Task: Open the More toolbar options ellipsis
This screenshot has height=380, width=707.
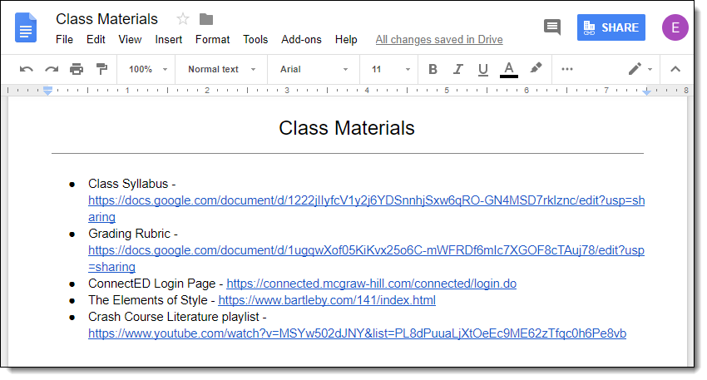Action: [566, 69]
